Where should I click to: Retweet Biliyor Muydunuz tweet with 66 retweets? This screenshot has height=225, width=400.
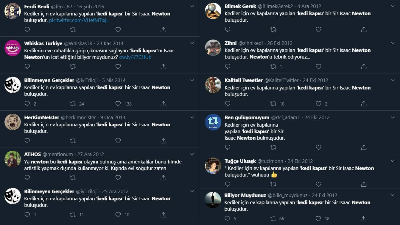click(x=273, y=218)
